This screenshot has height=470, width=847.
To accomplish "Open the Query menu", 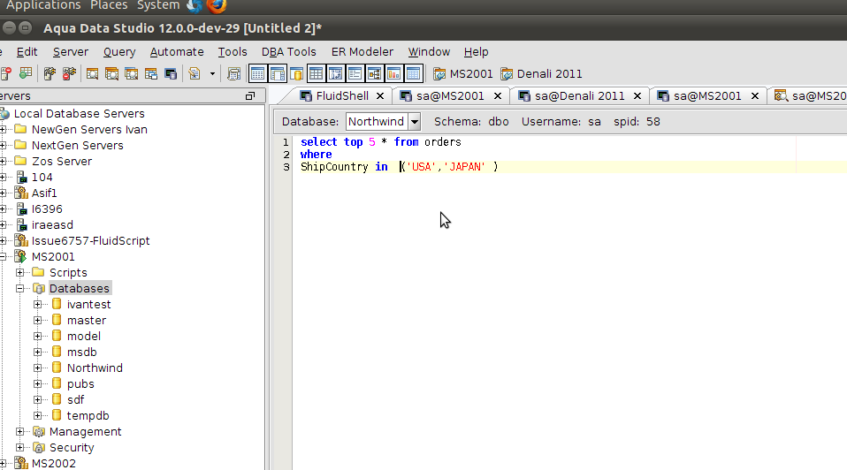I will coord(119,52).
